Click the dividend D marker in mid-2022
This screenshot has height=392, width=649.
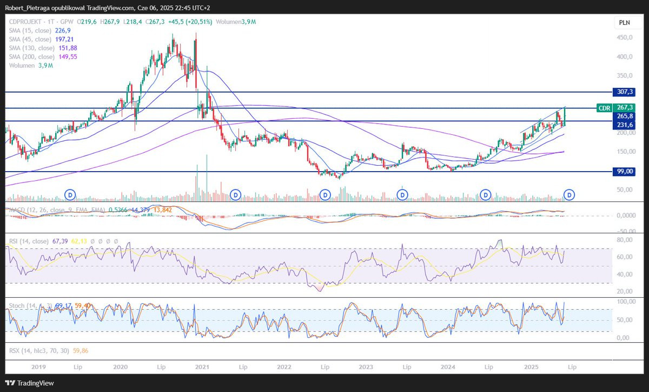326,194
